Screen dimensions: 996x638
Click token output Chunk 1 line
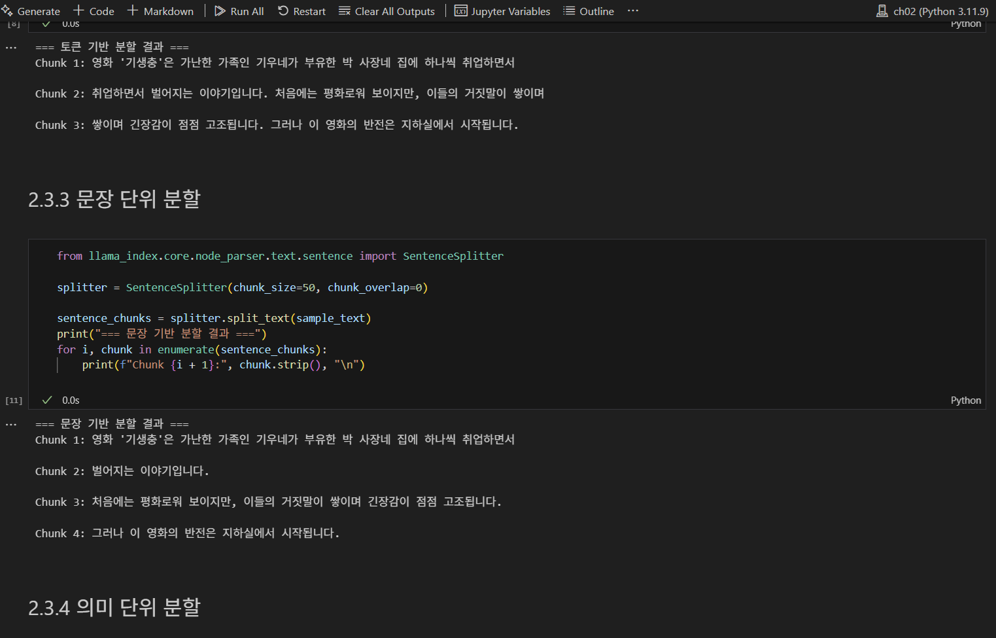coord(275,63)
